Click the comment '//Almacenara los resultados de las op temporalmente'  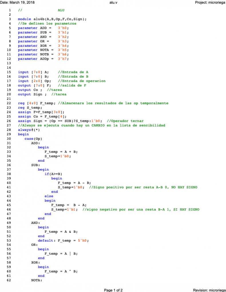pyautogui.click(x=113, y=103)
